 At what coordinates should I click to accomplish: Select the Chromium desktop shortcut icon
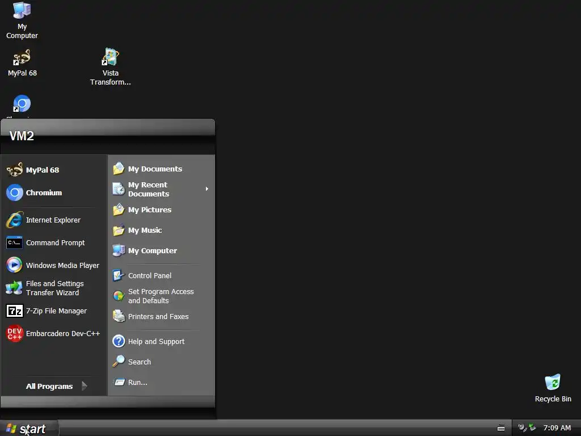22,104
